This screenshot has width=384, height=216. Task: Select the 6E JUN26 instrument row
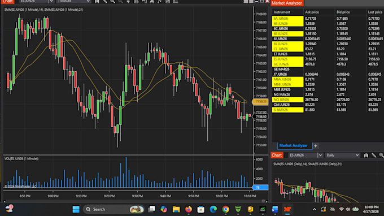[x=328, y=33]
